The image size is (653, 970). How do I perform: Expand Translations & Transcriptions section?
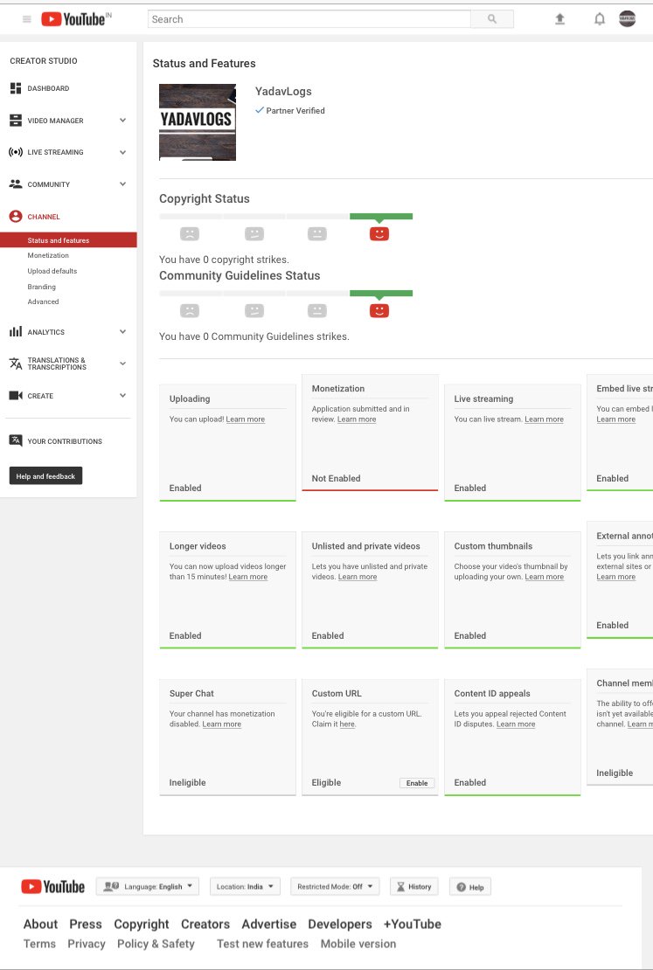(x=122, y=364)
